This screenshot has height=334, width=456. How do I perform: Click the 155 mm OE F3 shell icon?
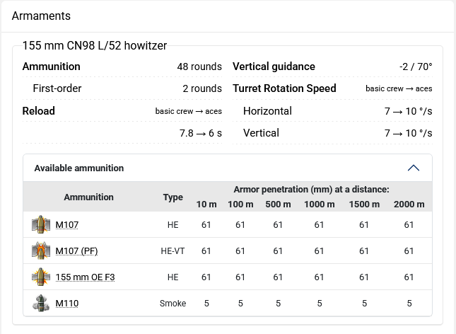(x=41, y=277)
